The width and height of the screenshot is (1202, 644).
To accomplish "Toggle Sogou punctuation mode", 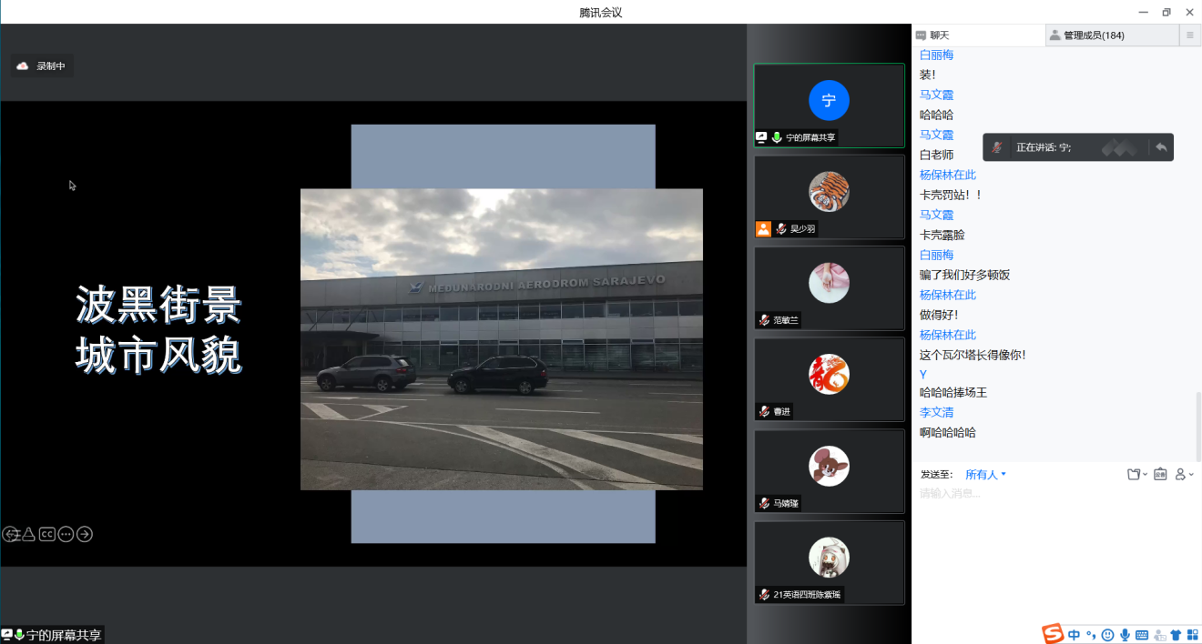I will tap(1091, 635).
